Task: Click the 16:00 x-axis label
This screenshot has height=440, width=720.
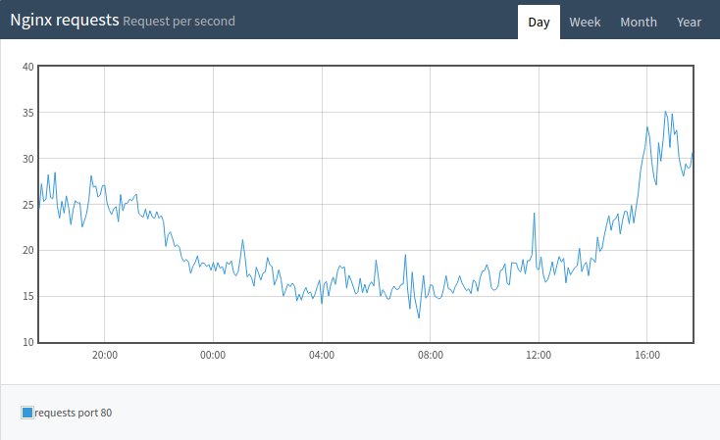Action: [x=647, y=355]
